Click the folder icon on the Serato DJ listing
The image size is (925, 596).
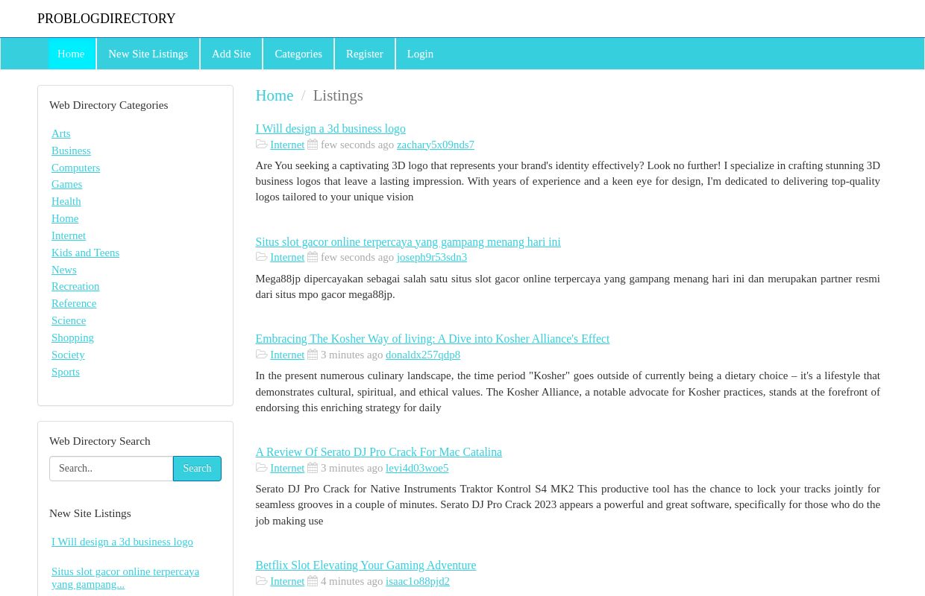point(262,467)
